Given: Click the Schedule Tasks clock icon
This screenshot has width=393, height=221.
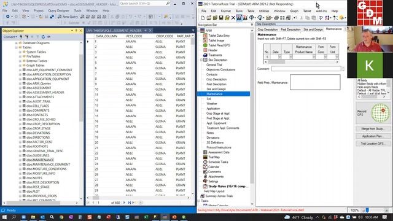Looking at the screenshot, I should point(205,162).
